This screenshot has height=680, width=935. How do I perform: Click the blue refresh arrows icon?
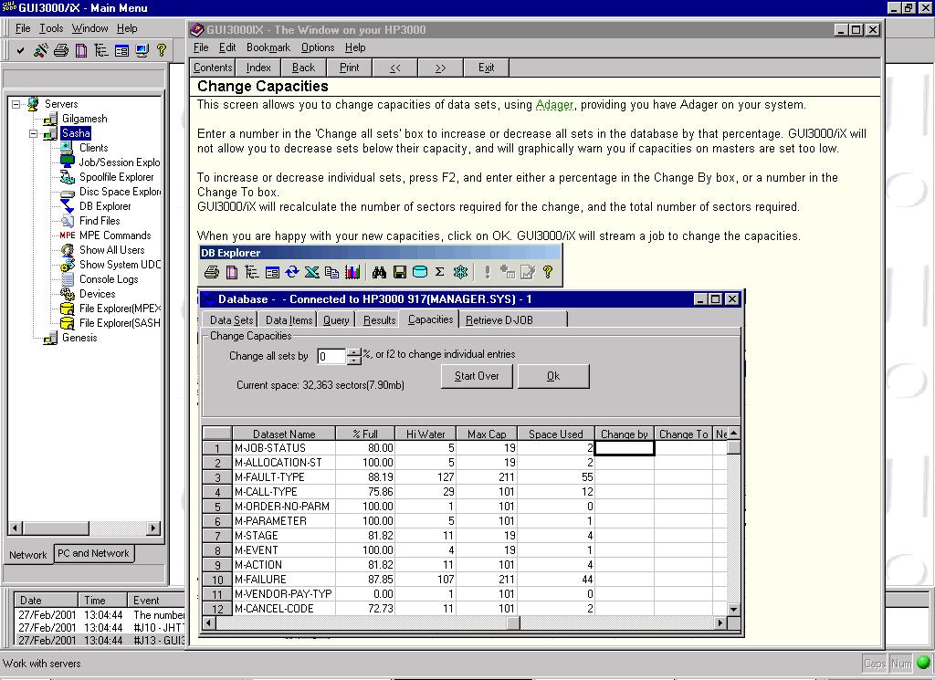[292, 272]
